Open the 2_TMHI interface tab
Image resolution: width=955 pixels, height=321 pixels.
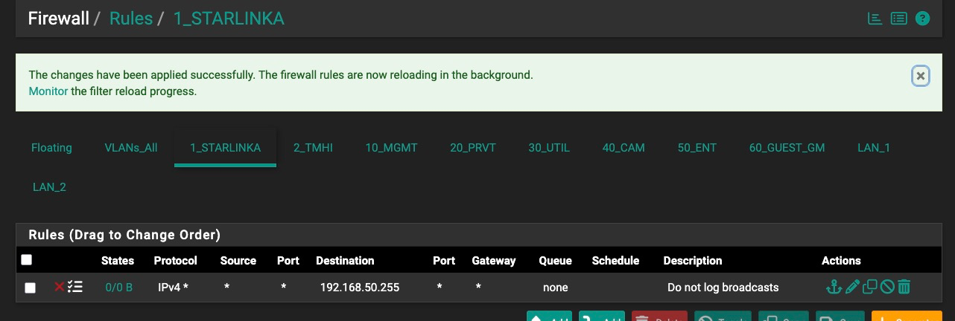313,148
